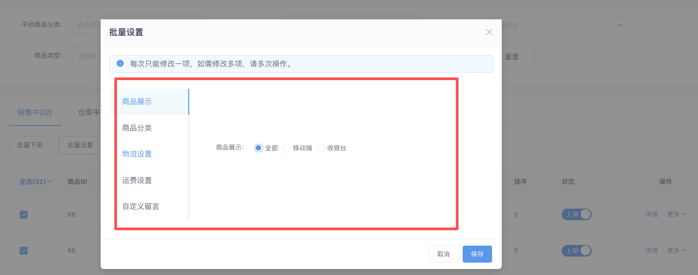Click 取消 to cancel batch settings
This screenshot has height=275, width=698.
pyautogui.click(x=443, y=254)
